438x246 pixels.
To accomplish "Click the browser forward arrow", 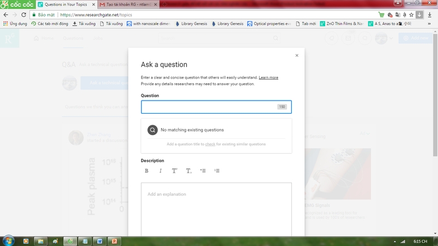I will tap(15, 15).
